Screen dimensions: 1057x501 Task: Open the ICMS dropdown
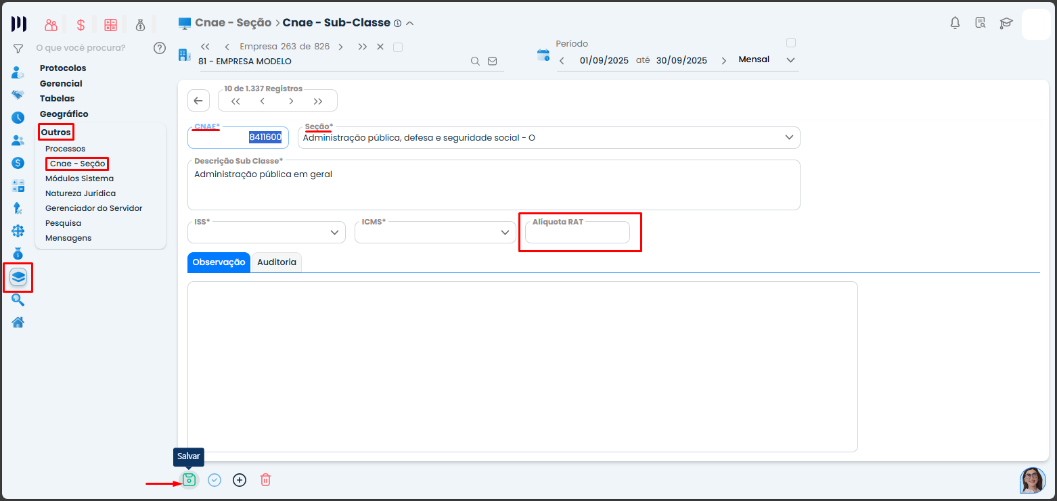click(x=434, y=232)
